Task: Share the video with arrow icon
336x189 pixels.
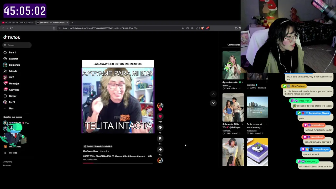Action: (160, 149)
